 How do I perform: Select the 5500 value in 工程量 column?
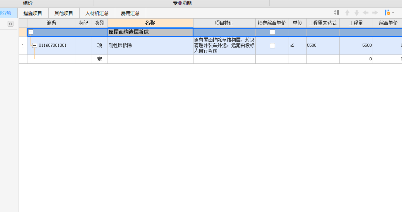356,45
